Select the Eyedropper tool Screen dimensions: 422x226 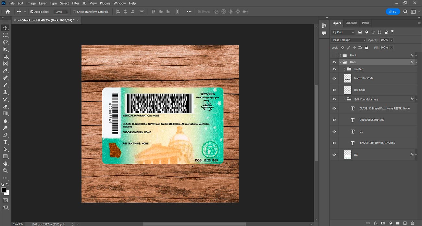point(5,71)
